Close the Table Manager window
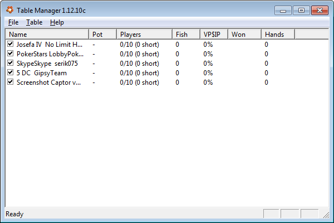 pyautogui.click(x=320, y=11)
